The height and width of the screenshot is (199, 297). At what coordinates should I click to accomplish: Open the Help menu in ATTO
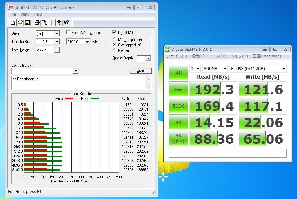coord(38,14)
